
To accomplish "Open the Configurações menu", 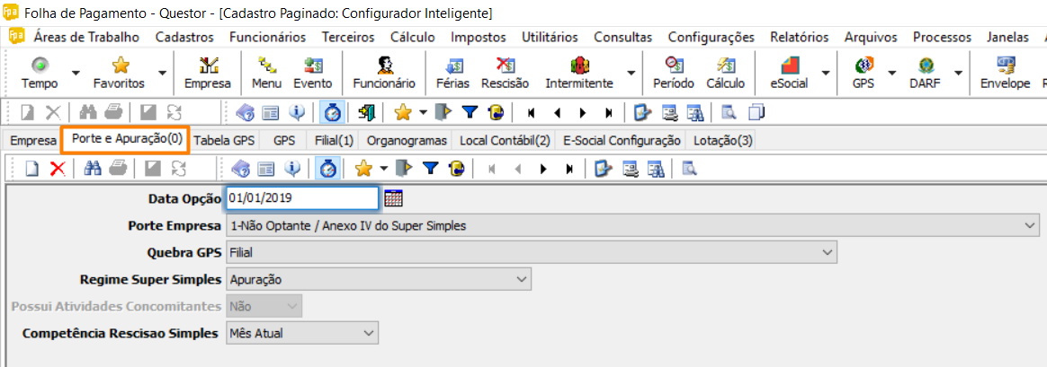I will pos(711,38).
